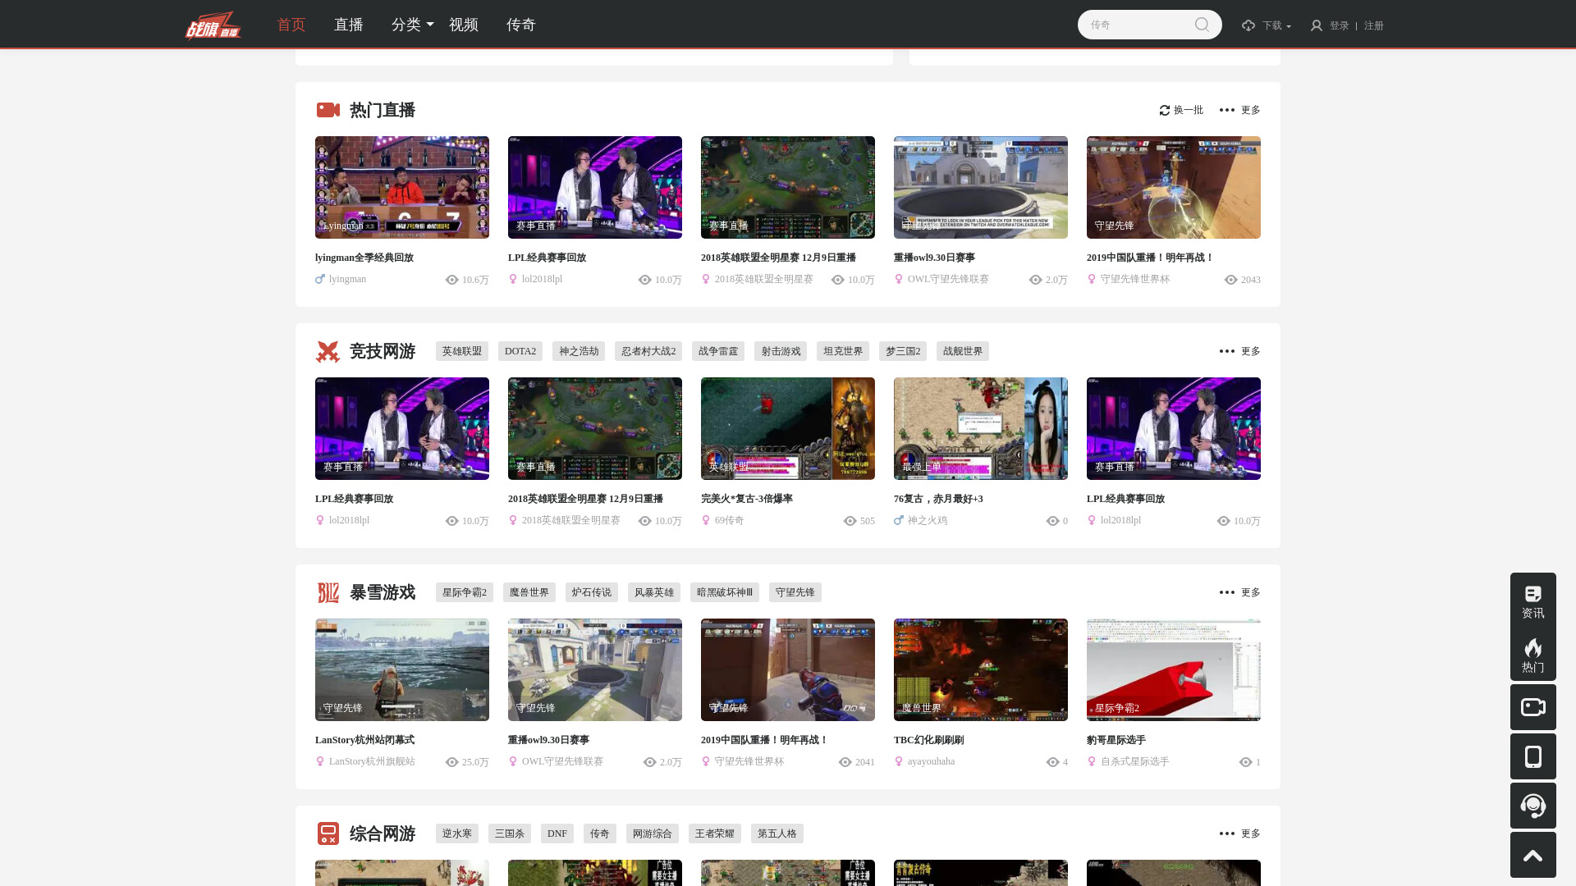
Task: Select the 暗黑破坏神Ⅲ tag
Action: click(x=725, y=592)
